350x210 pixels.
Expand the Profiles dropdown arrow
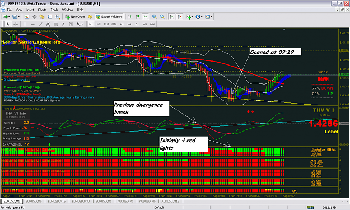click(x=18, y=17)
